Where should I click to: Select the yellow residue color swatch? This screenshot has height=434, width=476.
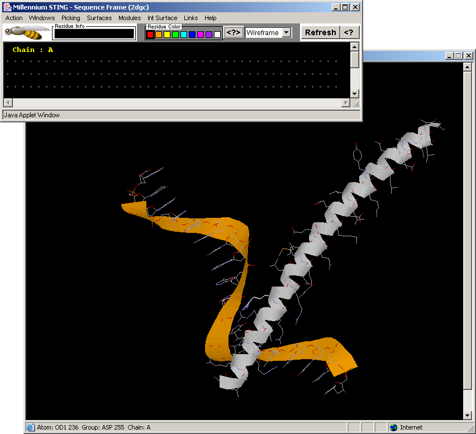pos(167,35)
